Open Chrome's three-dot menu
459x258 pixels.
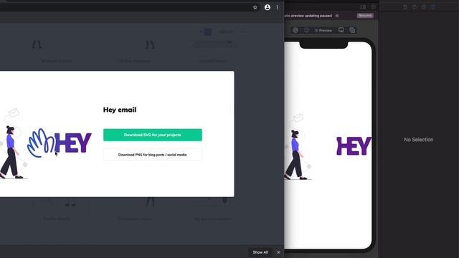pyautogui.click(x=278, y=8)
